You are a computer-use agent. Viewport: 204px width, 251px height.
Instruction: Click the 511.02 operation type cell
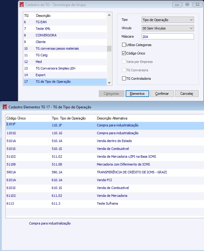pos(74,156)
